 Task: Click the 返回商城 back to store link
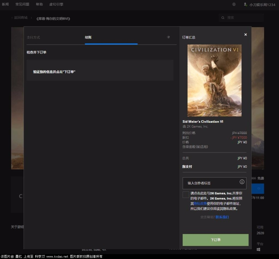21,17
